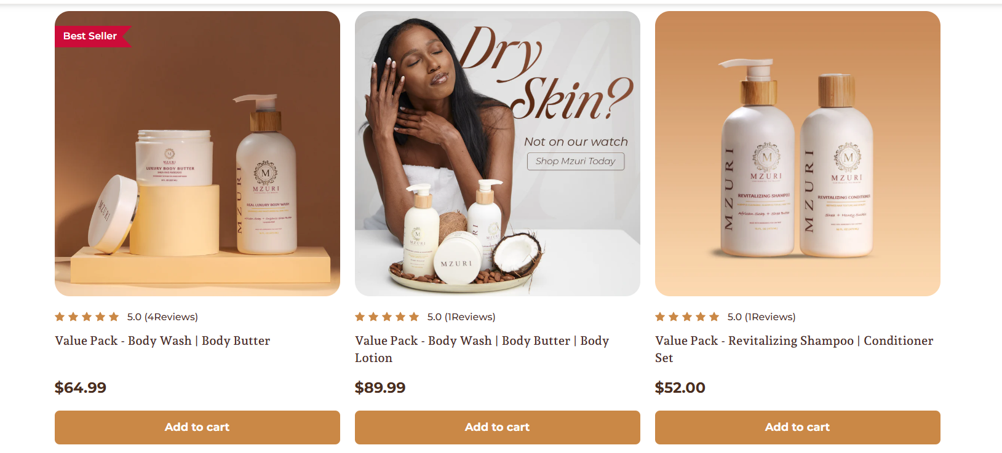The width and height of the screenshot is (1002, 453).
Task: Click the $64.99 price label
Action: 81,388
